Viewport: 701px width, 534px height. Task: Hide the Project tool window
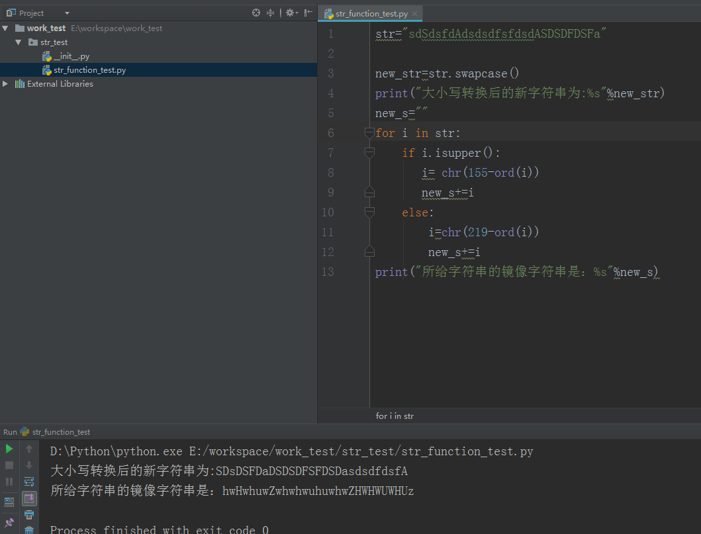coord(308,13)
